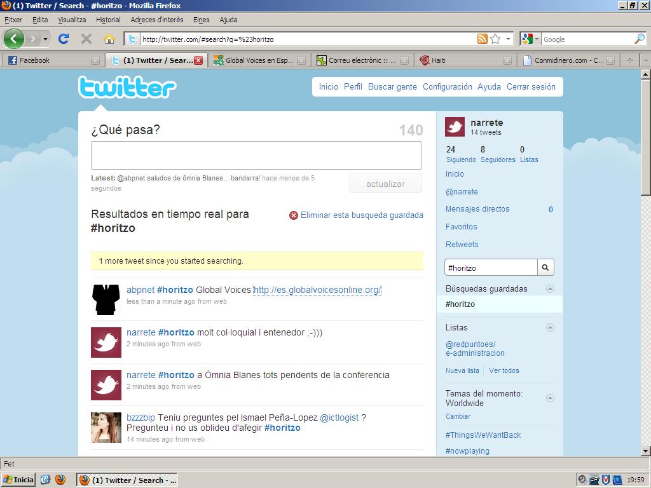
Task: Click Cerrar sesión to log out
Action: point(531,86)
